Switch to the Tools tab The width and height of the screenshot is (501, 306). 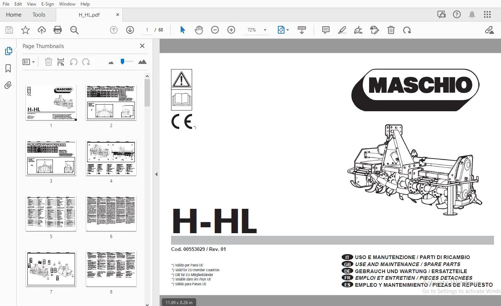[39, 15]
